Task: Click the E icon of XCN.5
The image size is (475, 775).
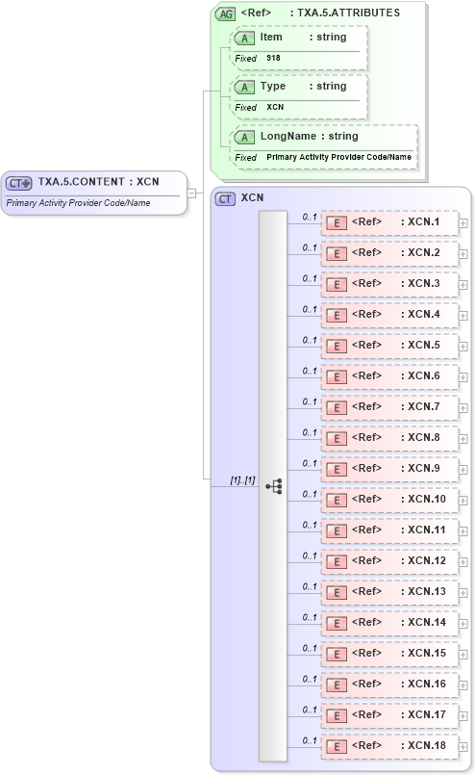Action: (x=337, y=347)
